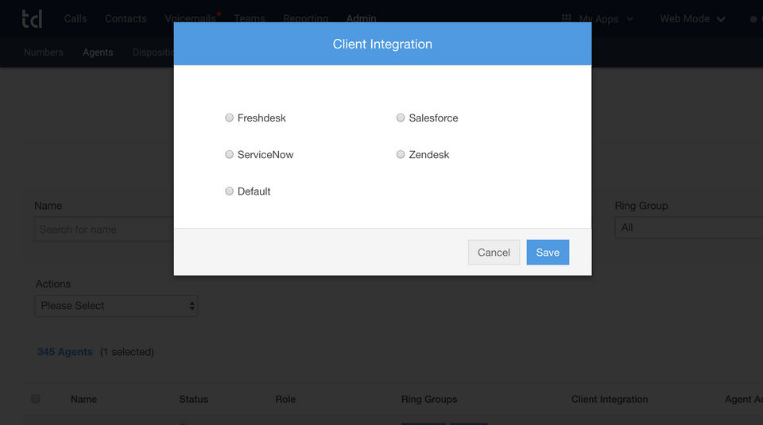This screenshot has width=763, height=425.
Task: Open the Ring Group filter dropdown
Action: coord(688,228)
